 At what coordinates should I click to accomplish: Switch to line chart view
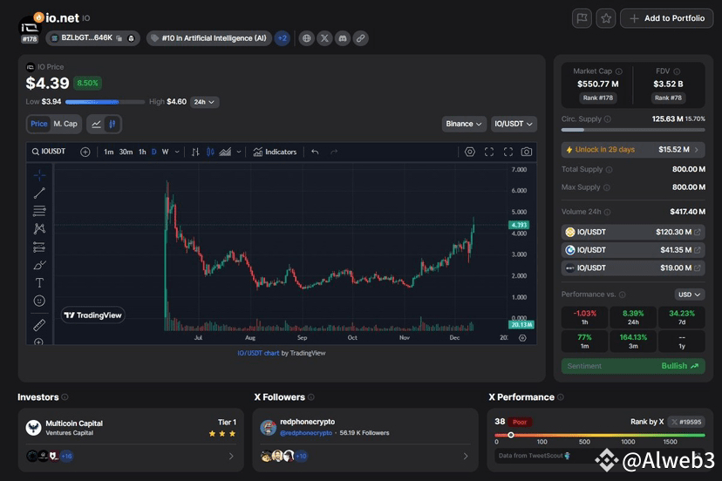[96, 124]
